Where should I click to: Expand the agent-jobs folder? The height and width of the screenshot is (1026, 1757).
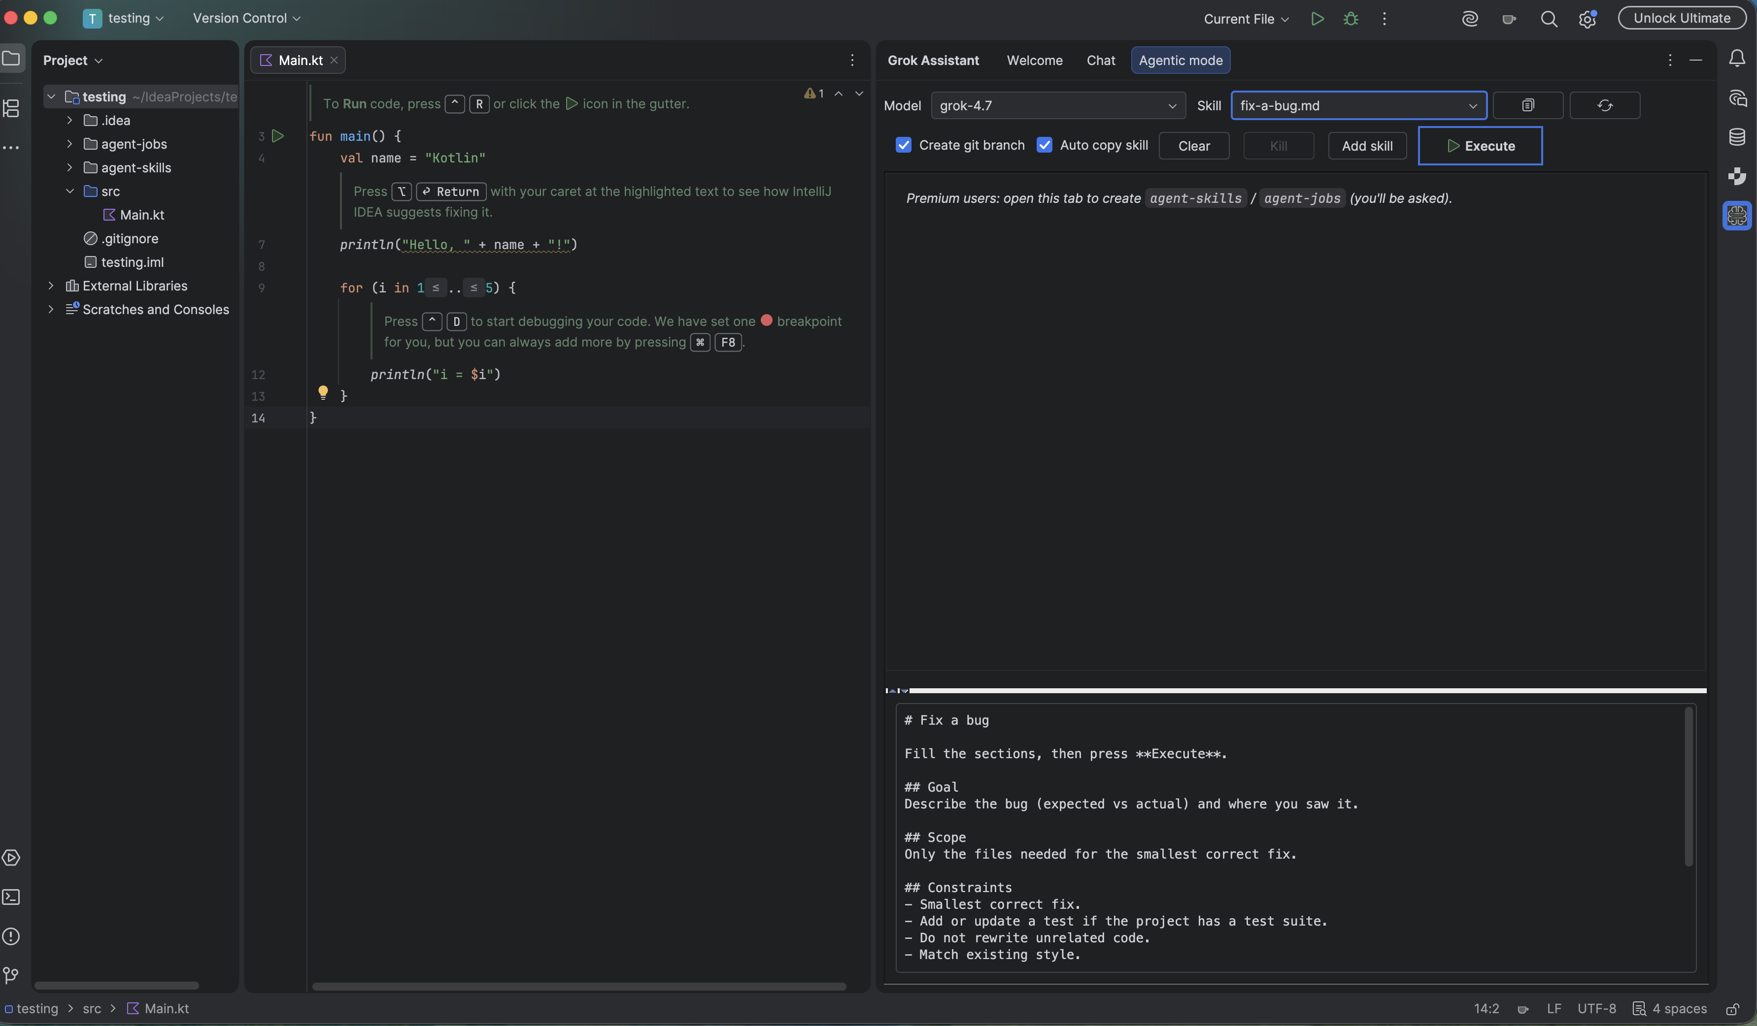(x=70, y=144)
